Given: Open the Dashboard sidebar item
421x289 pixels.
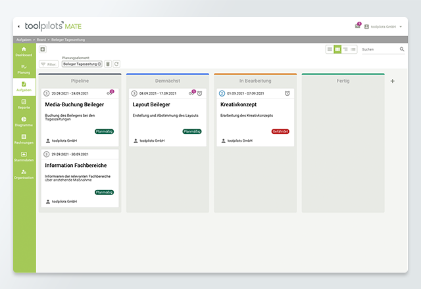Looking at the screenshot, I should (x=24, y=51).
